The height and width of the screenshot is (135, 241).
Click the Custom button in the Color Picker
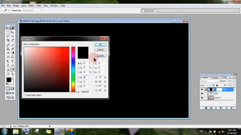click(x=101, y=56)
